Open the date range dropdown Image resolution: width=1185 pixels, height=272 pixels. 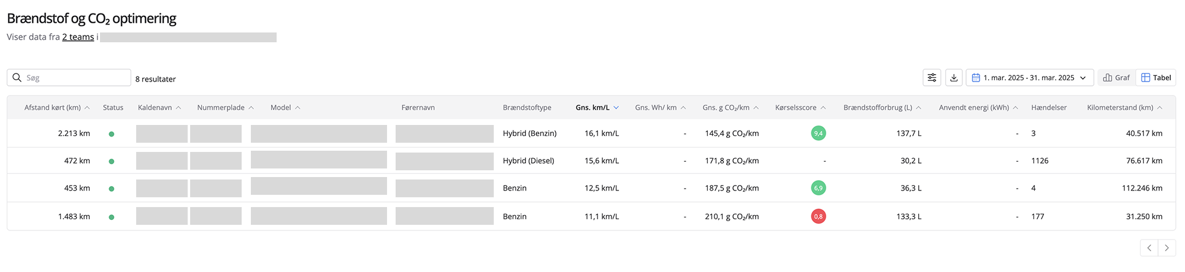pos(1030,78)
